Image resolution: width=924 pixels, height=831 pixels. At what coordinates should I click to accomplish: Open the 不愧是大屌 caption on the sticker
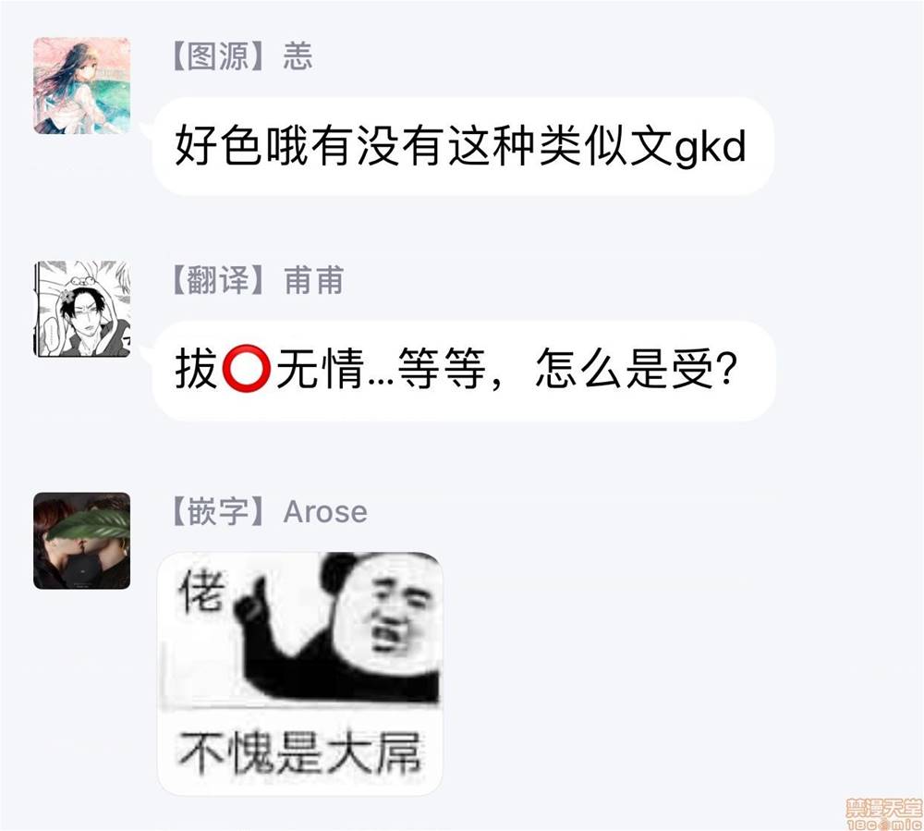(x=299, y=752)
